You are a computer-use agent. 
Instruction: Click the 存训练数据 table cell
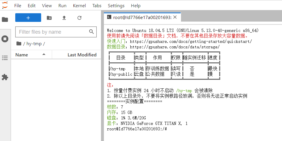158,69
